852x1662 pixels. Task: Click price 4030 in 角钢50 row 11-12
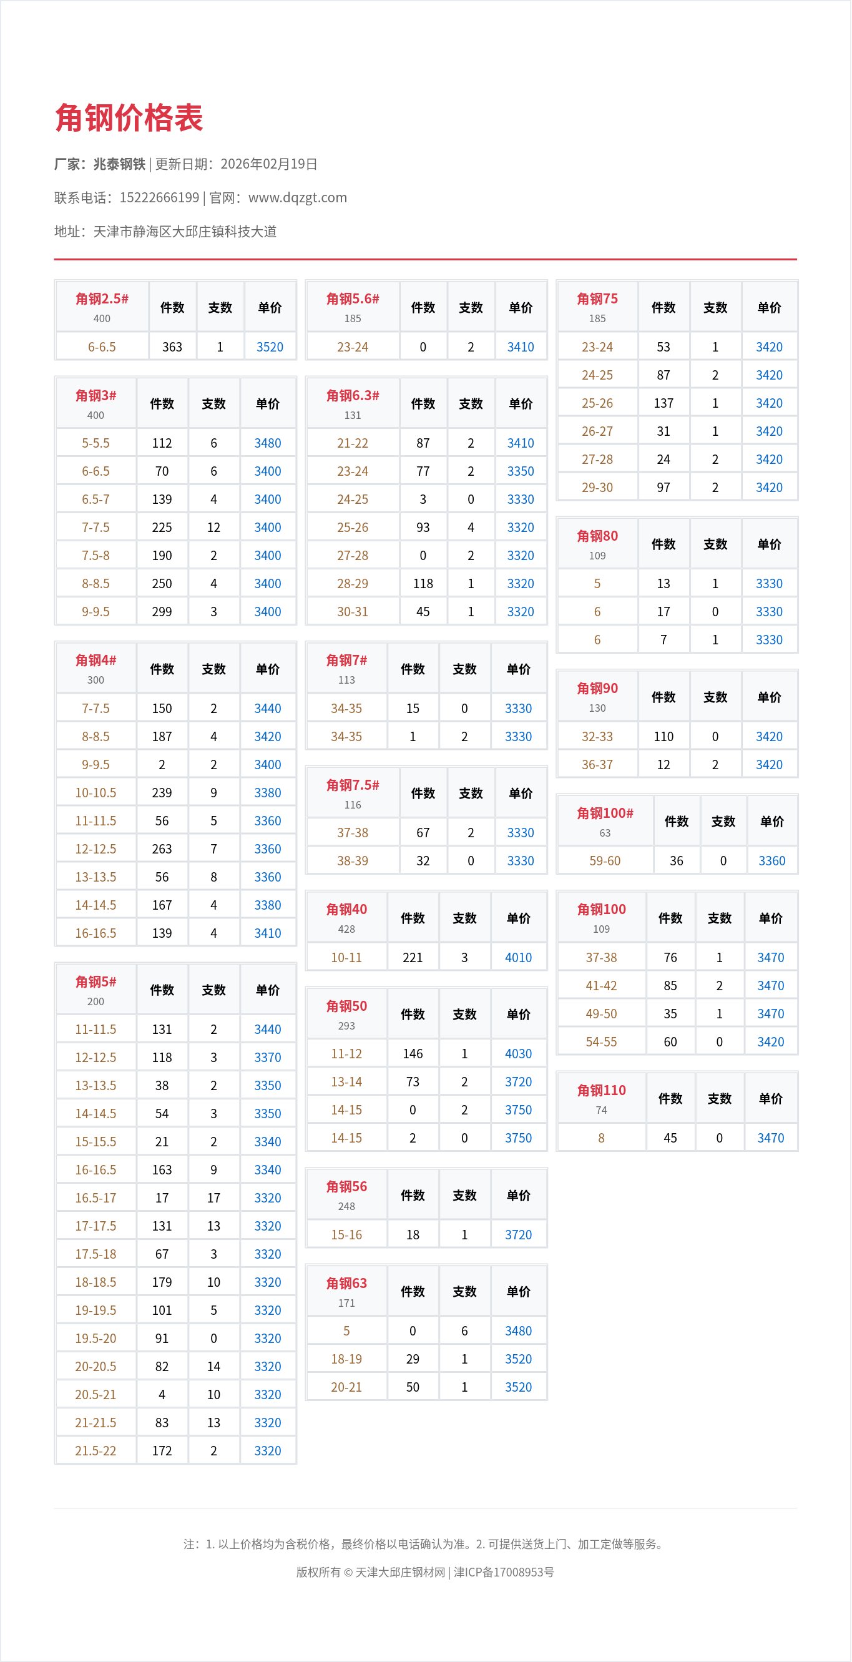(x=519, y=1055)
